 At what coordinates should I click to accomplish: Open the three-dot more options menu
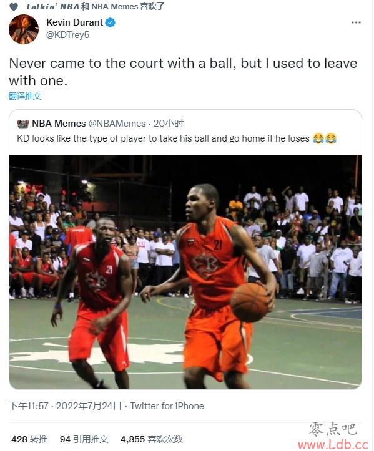[356, 22]
